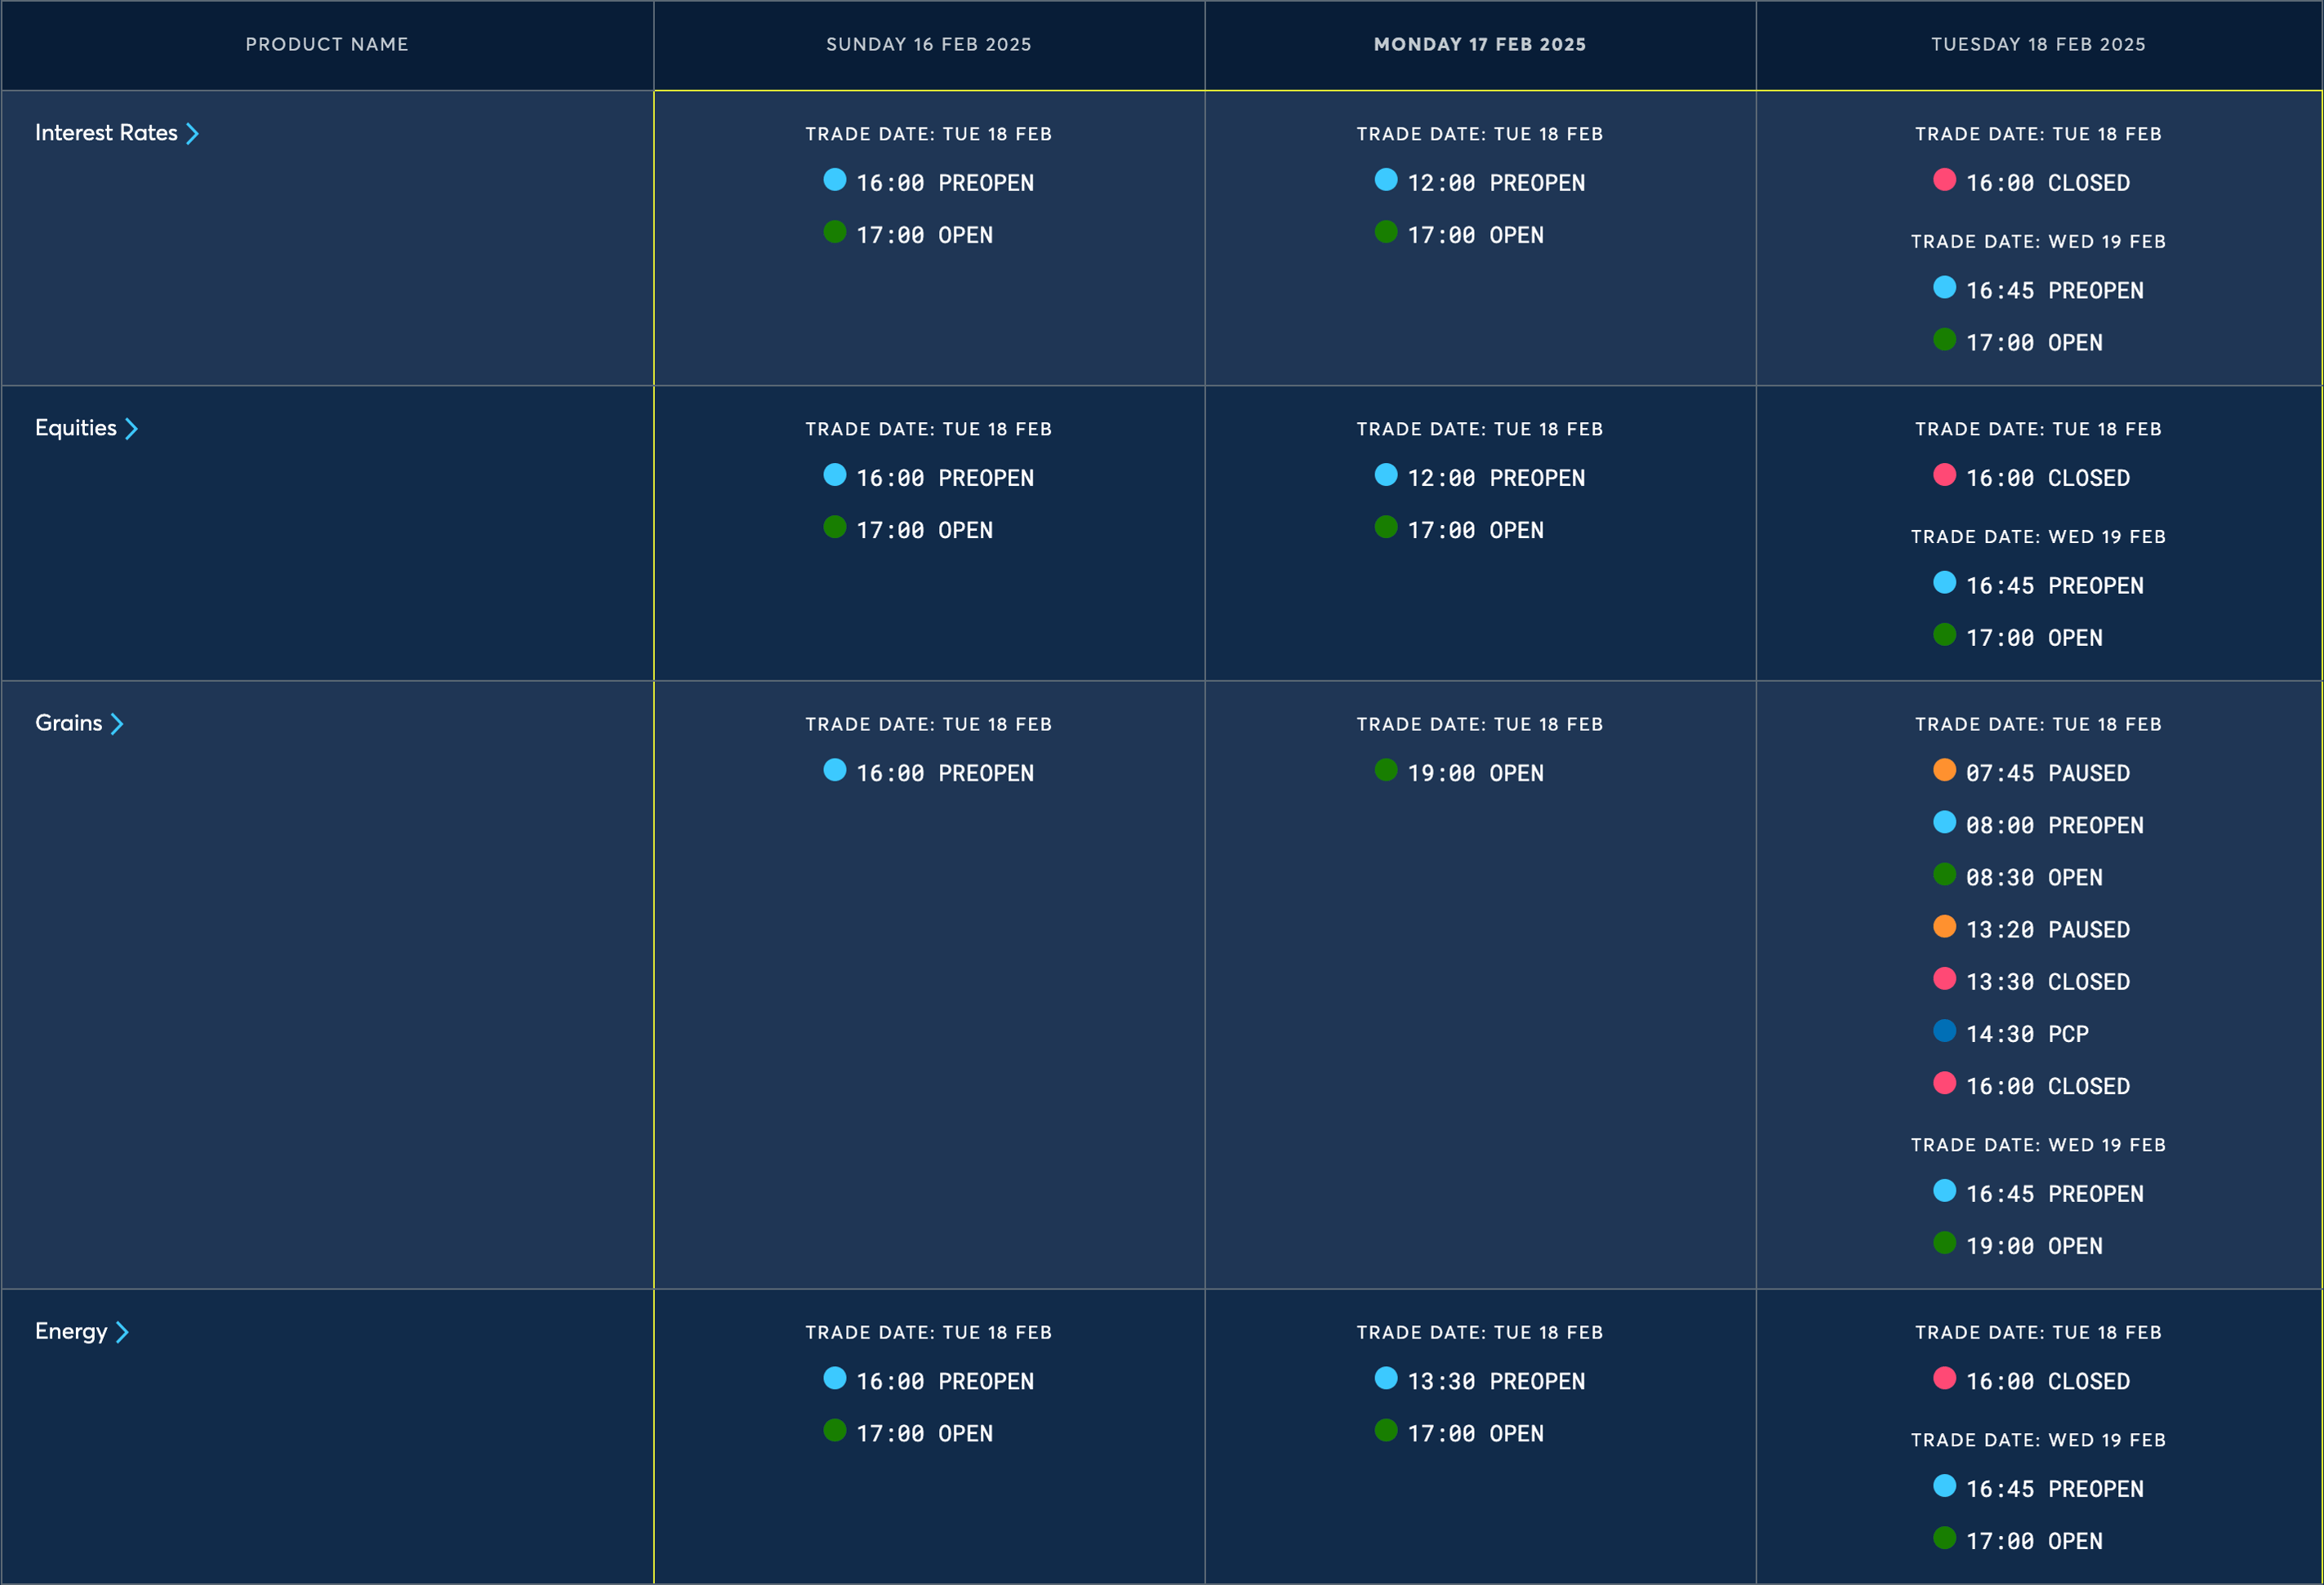Click the blue dot beside Interest Rates Sunday 16:00 PREOPEN

click(x=834, y=179)
